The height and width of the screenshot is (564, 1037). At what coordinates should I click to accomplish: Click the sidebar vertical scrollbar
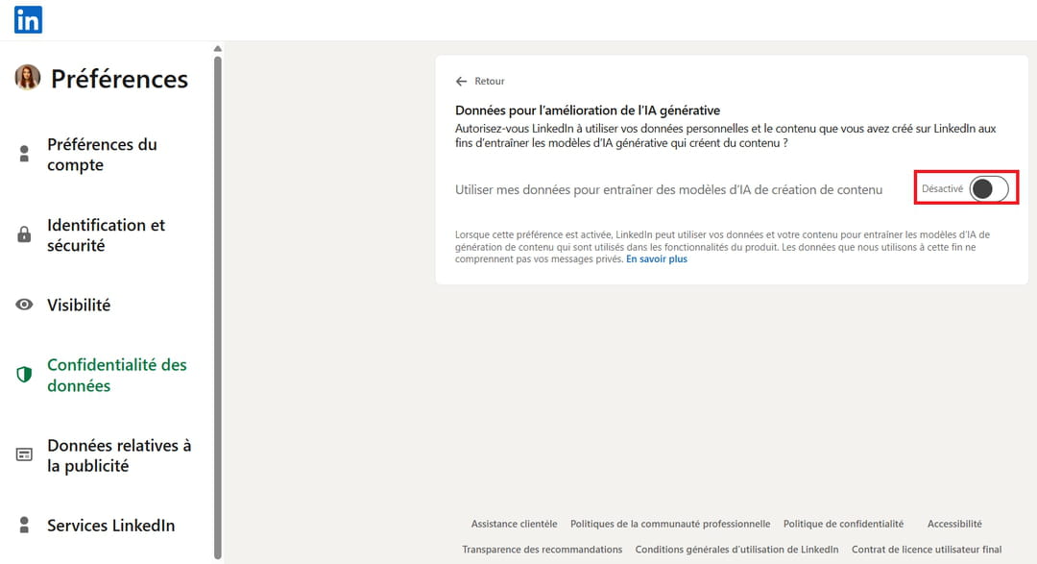coord(218,288)
